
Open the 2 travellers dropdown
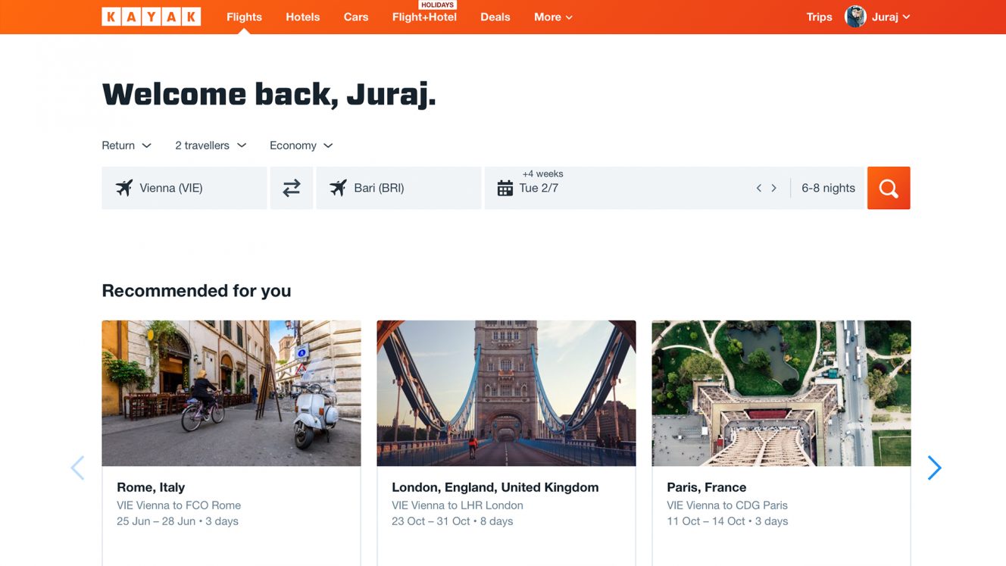tap(211, 145)
